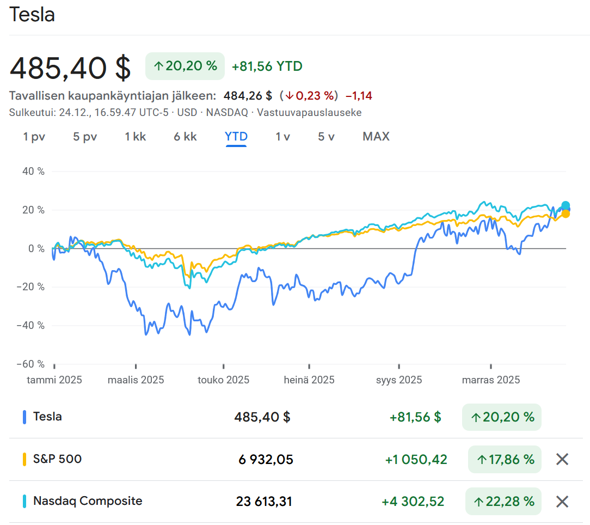Click the Nasdaq Composite teal color marker

pos(24,501)
